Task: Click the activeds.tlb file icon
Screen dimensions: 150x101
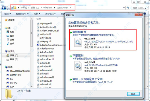Action: click(38, 38)
